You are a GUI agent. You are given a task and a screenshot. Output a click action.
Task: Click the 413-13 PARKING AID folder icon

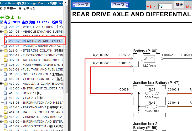pyautogui.click(x=6, y=107)
